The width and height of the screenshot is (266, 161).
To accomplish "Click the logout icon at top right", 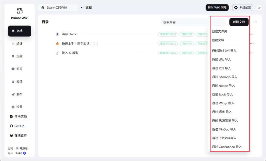I will (259, 8).
